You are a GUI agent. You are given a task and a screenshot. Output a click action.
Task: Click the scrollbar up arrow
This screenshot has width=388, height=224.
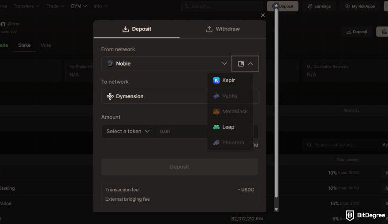(276, 5)
